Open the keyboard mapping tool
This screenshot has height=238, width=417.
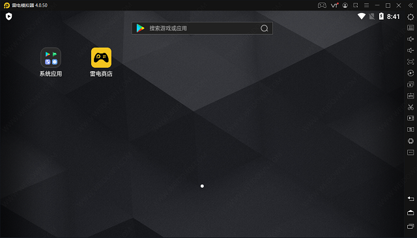point(410,27)
